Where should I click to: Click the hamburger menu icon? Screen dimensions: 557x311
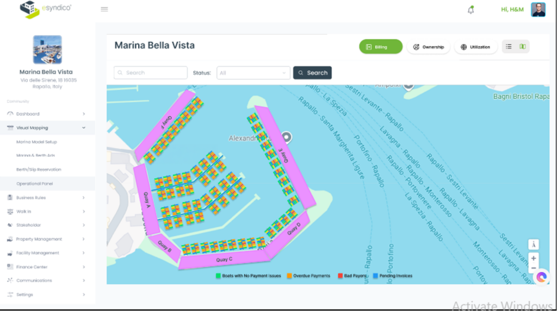(104, 9)
